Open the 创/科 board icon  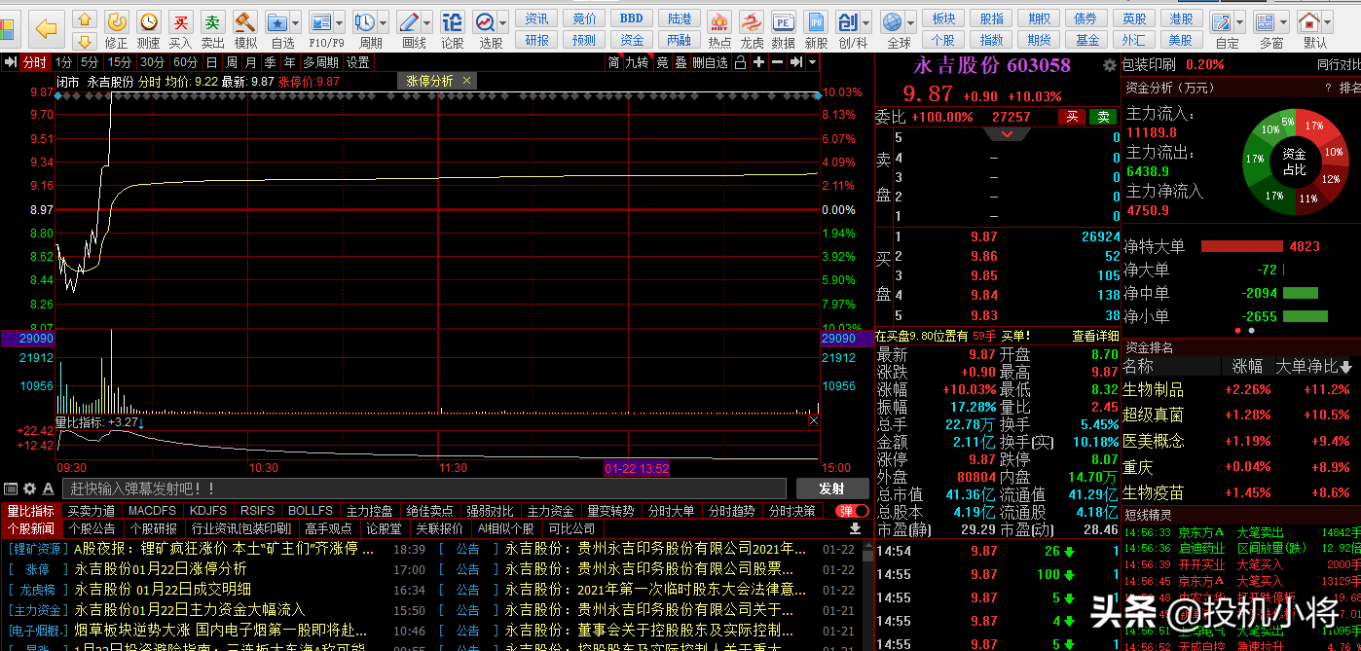pos(847,21)
